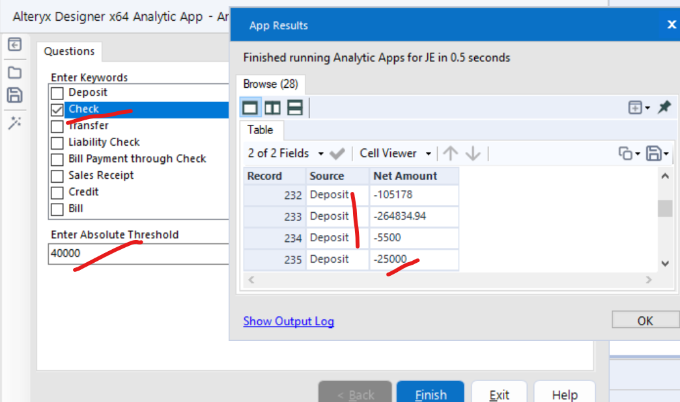680x402 pixels.
Task: Select single-pane layout view in Browse
Action: click(x=250, y=107)
